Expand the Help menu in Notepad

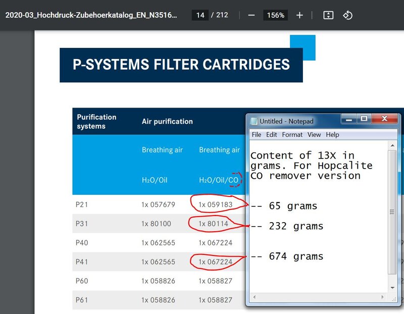coord(332,135)
